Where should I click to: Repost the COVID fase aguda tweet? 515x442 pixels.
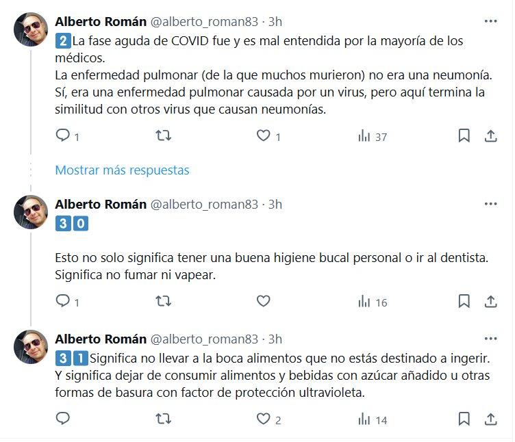[164, 136]
